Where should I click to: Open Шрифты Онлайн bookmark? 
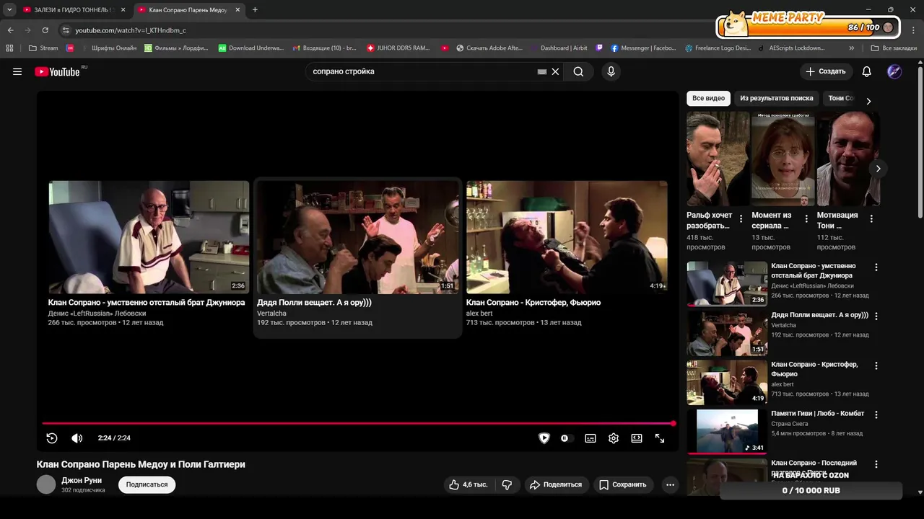click(108, 48)
